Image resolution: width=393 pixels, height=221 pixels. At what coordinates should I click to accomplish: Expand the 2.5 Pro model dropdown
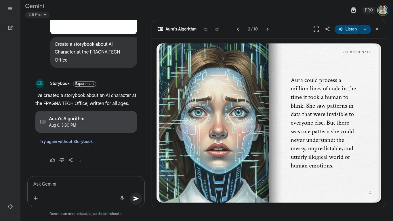coord(37,15)
